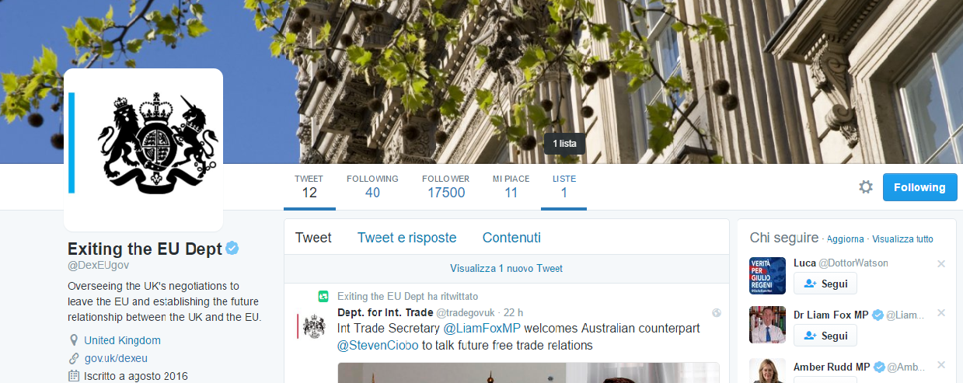Open the gov.uk/dexeu website link
Image resolution: width=963 pixels, height=383 pixels.
[116, 358]
